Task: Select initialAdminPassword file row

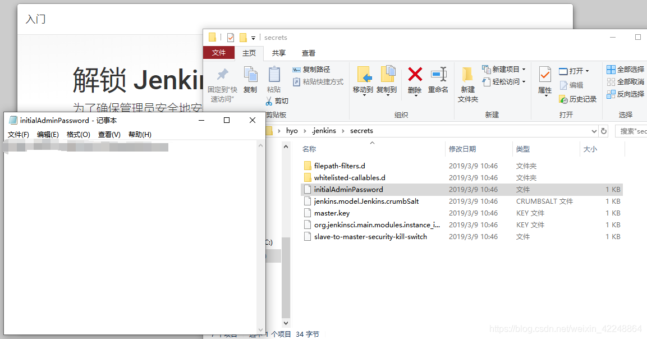Action: [x=462, y=190]
